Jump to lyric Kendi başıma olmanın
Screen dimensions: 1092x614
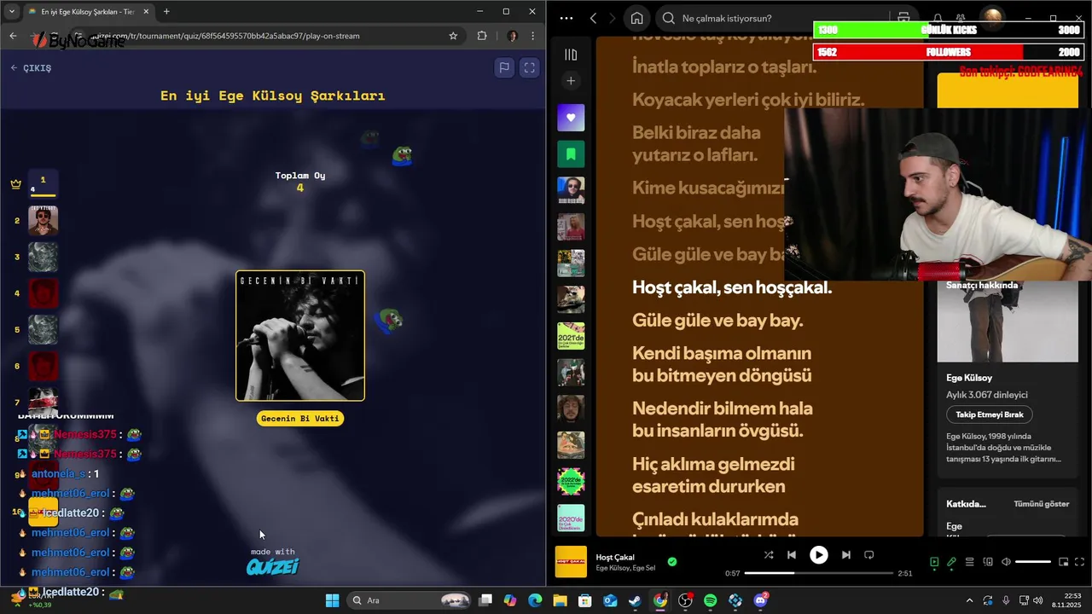pos(722,353)
